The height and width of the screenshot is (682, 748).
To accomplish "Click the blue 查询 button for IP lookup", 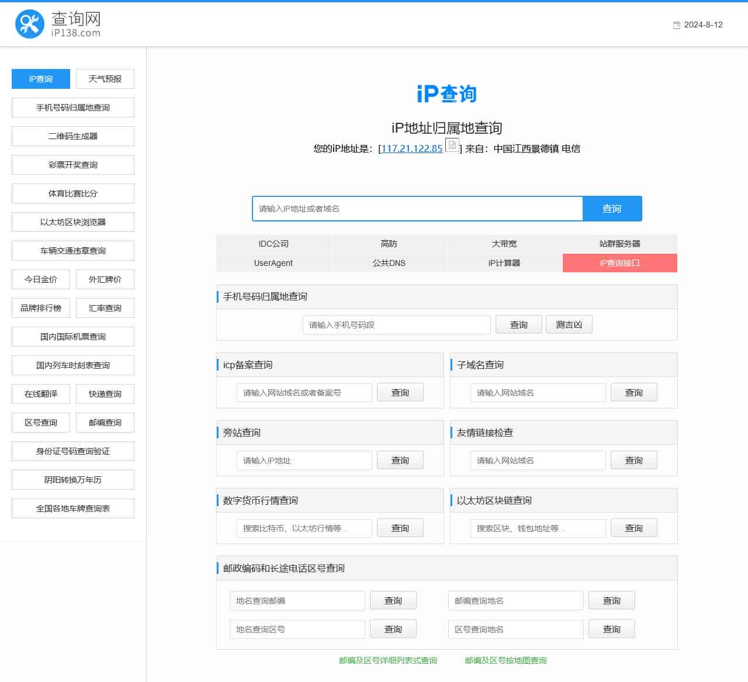I will tap(612, 209).
